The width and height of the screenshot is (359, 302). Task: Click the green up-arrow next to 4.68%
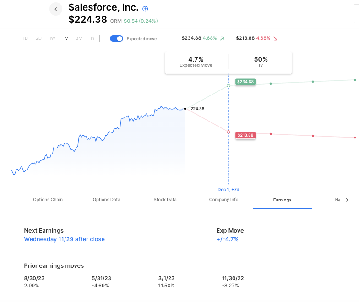223,38
